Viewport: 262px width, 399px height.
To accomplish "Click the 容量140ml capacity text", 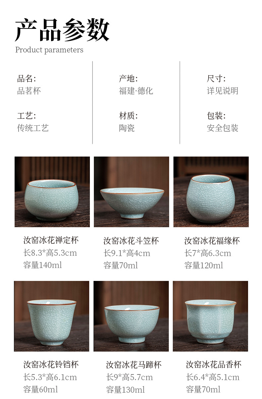I will (42, 265).
